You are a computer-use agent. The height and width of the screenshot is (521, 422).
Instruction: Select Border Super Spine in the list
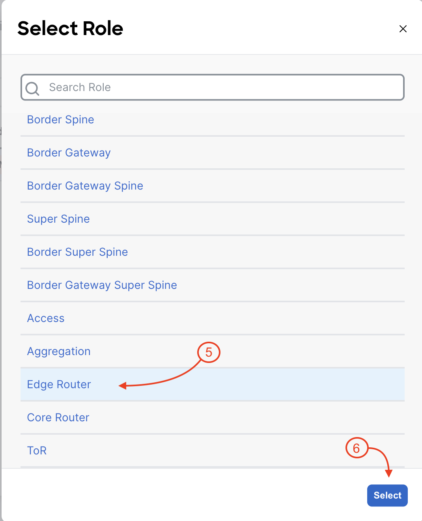click(213, 252)
